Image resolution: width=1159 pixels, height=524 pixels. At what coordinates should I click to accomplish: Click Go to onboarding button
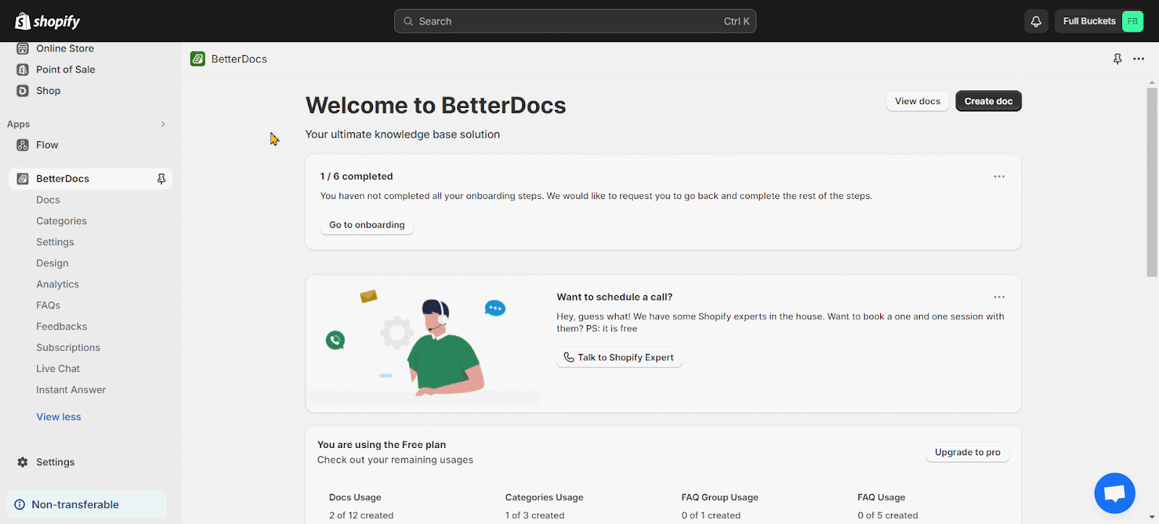[367, 225]
